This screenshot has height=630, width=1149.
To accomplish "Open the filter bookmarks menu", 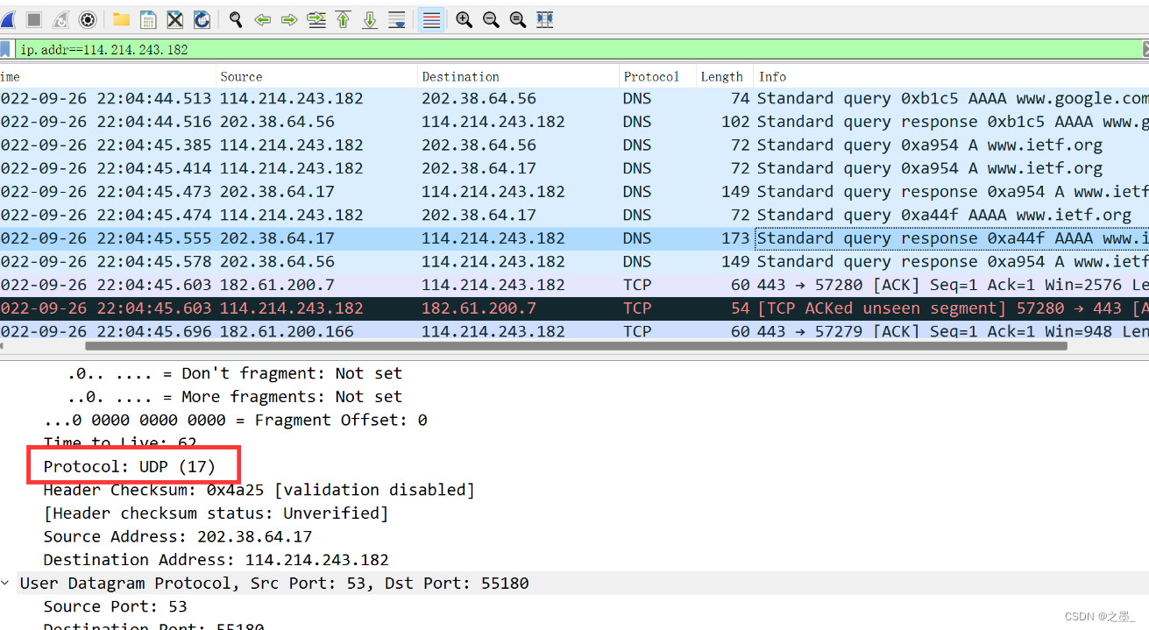I will [7, 49].
